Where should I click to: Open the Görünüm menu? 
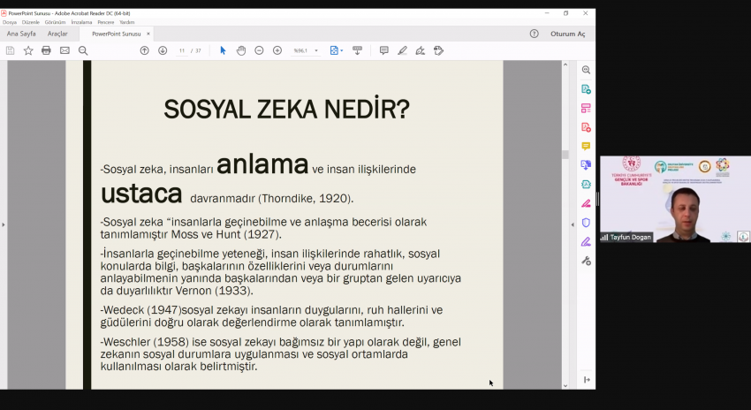tap(55, 22)
